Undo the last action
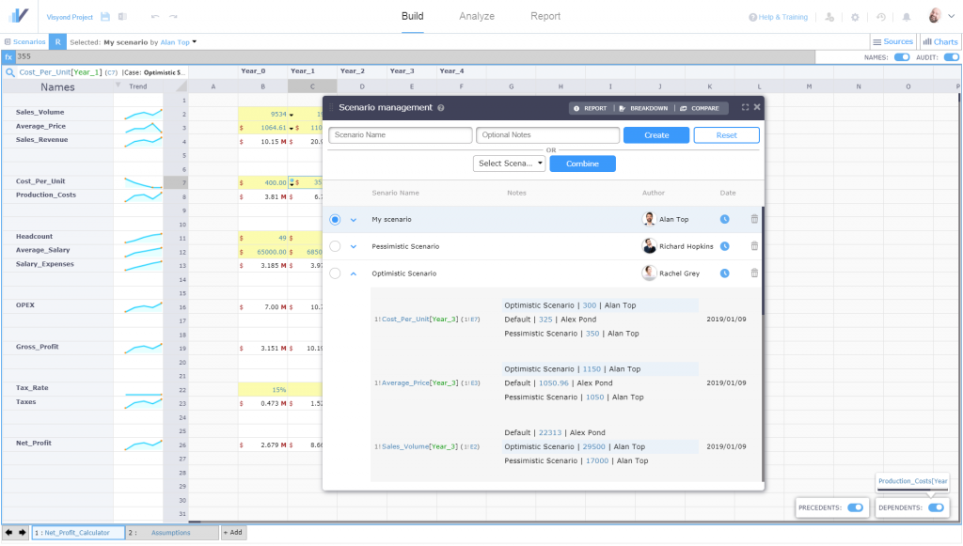Screen dimensions: 963x546 coord(155,17)
